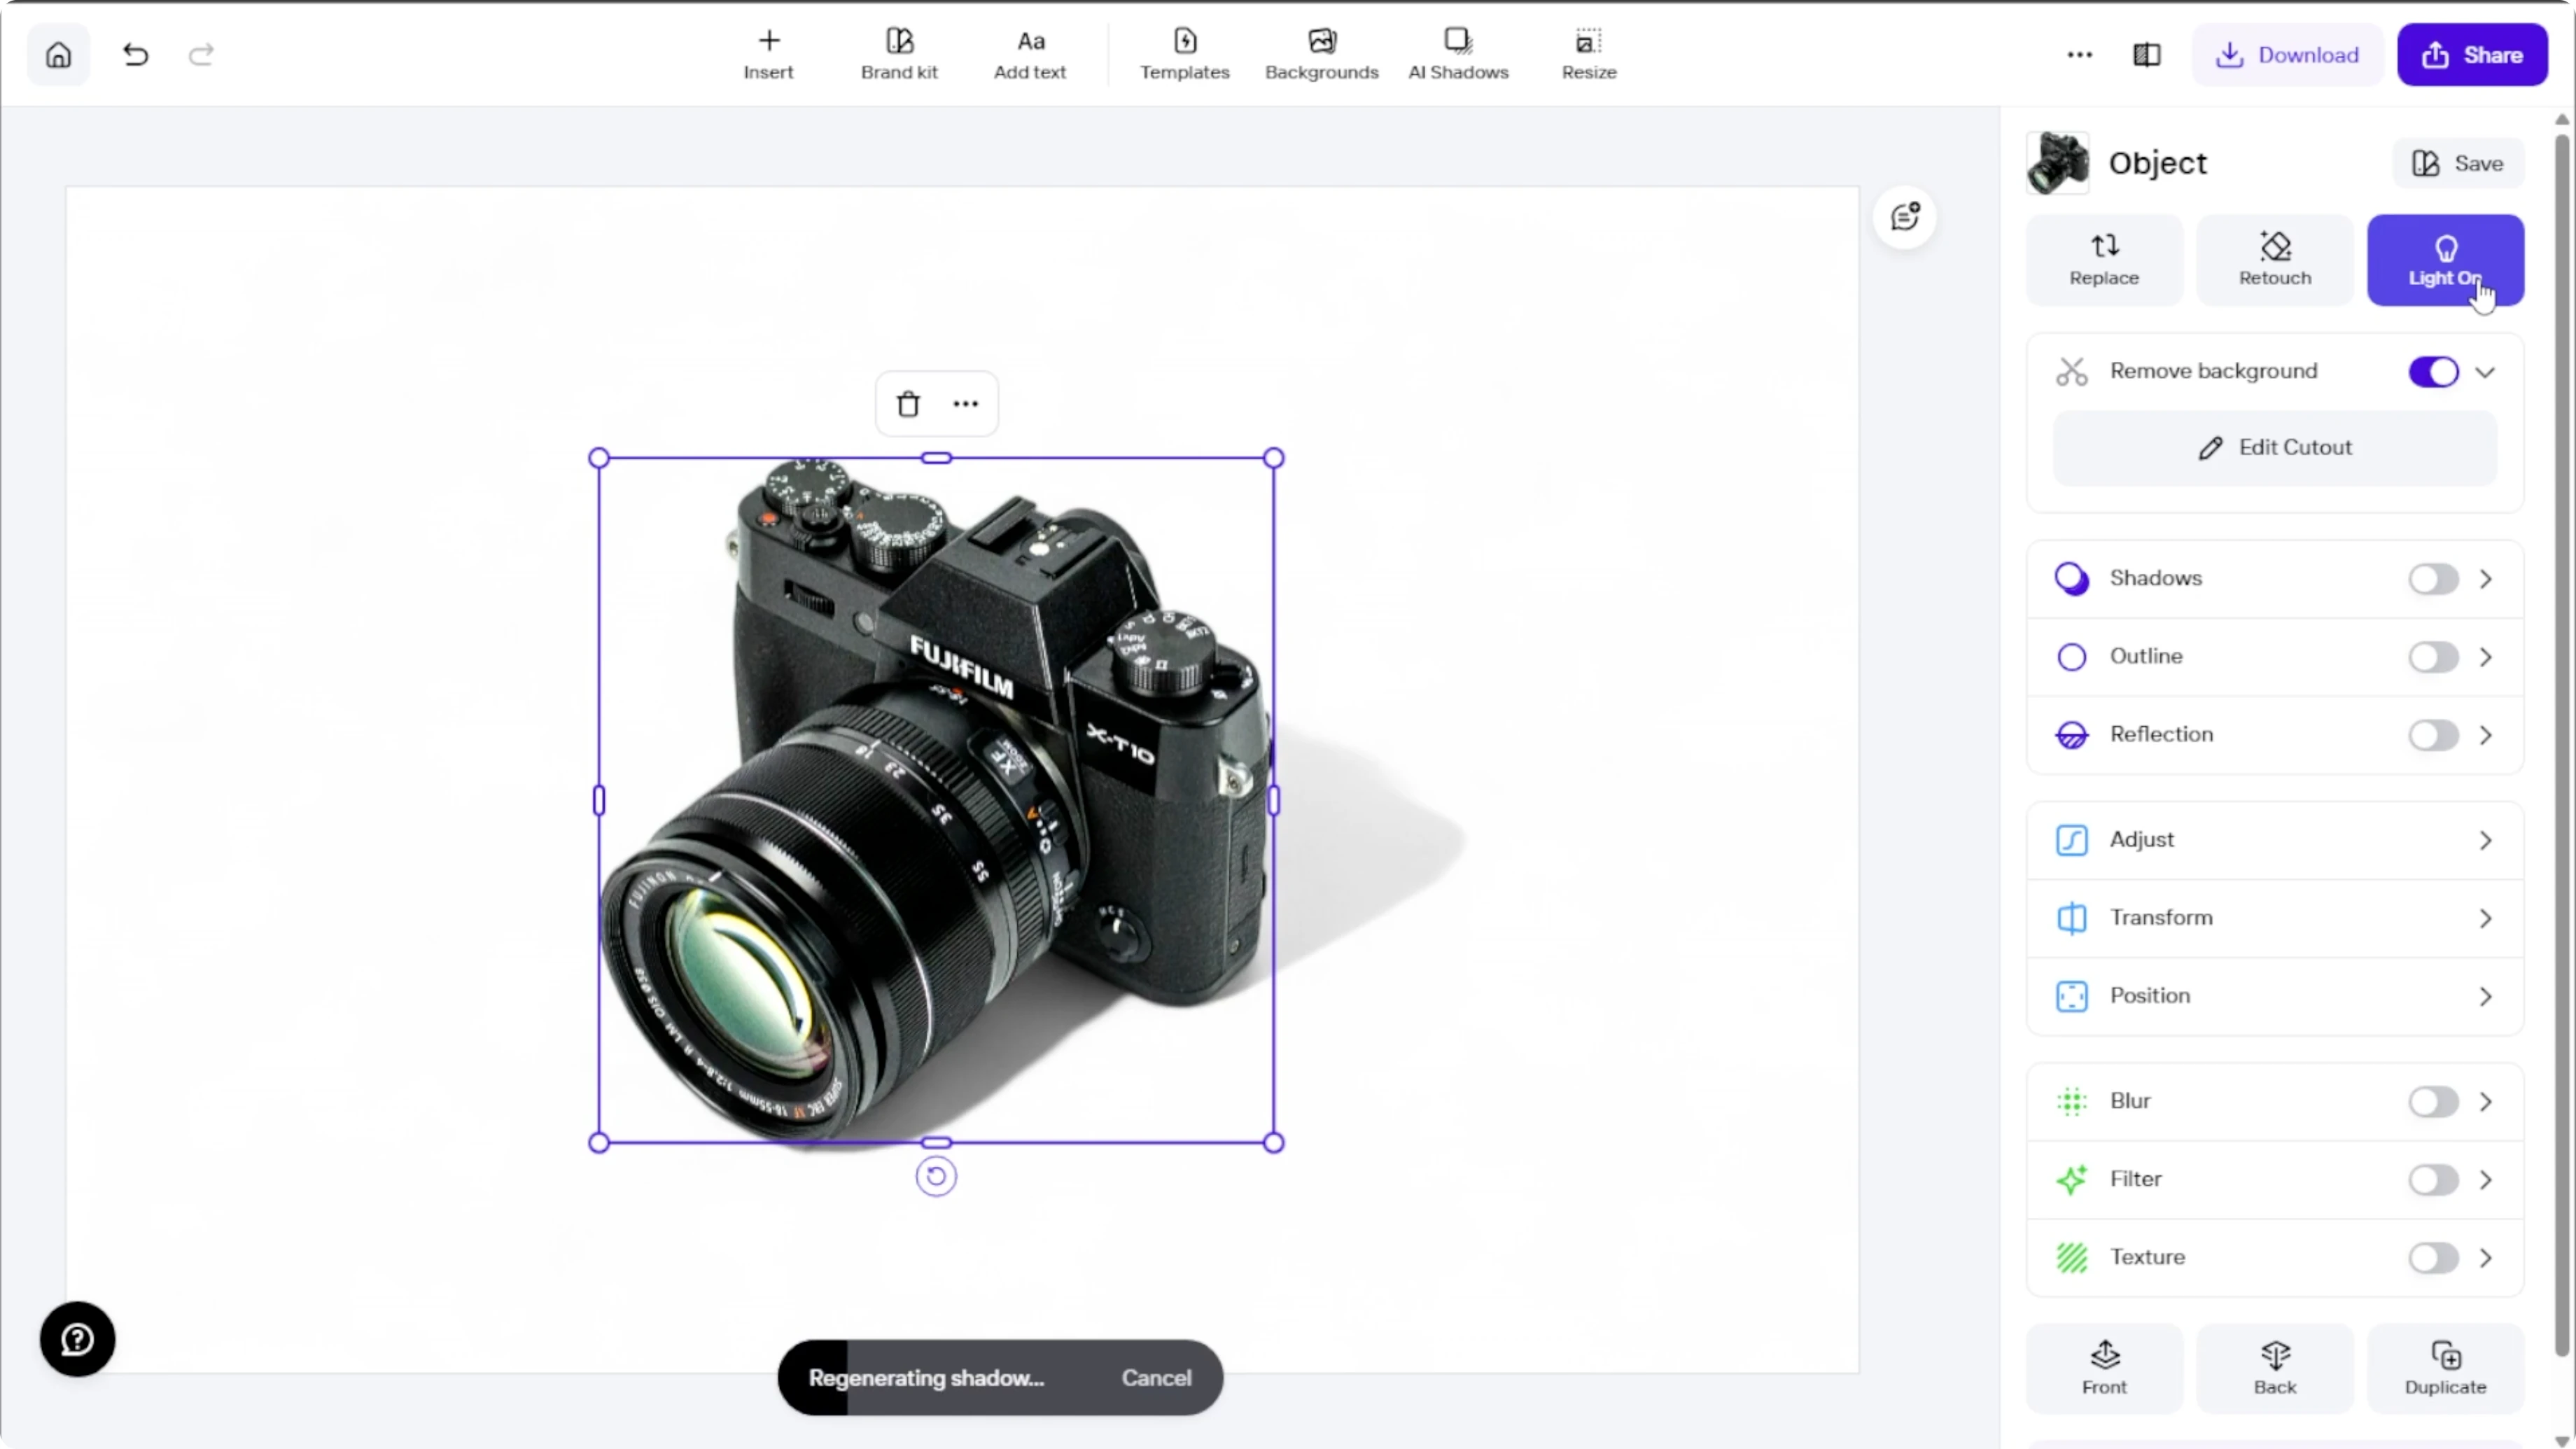Download the image
This screenshot has width=2576, height=1449.
tap(2288, 55)
